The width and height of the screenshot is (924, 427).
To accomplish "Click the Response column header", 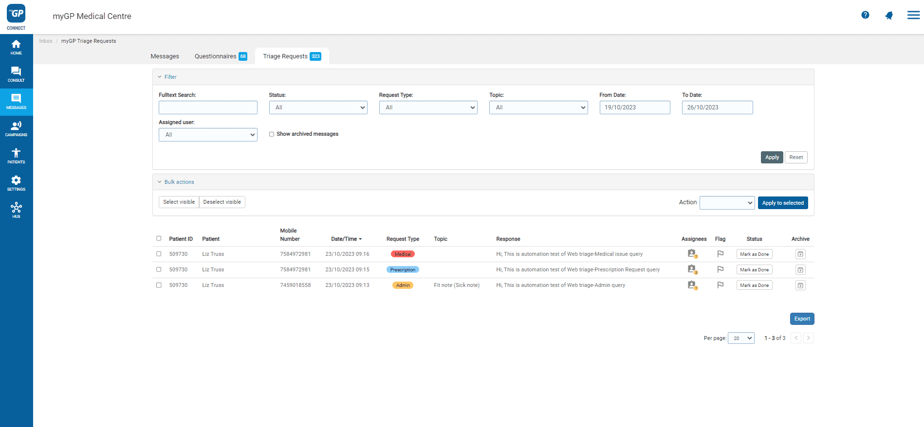I will pyautogui.click(x=508, y=239).
